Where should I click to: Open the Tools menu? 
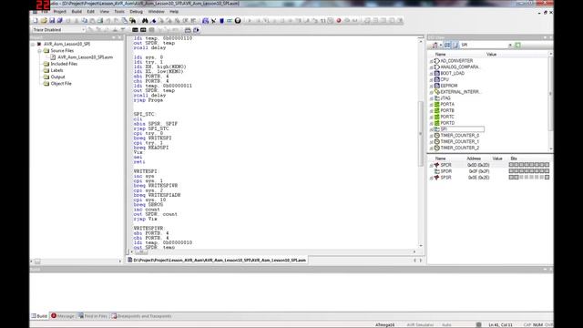point(119,12)
